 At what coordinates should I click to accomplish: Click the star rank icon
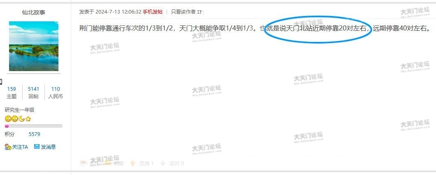(x=28, y=119)
